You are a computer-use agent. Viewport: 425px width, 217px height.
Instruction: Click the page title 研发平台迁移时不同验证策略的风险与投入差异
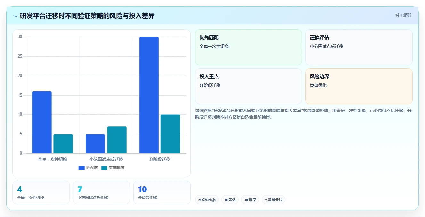[87, 16]
